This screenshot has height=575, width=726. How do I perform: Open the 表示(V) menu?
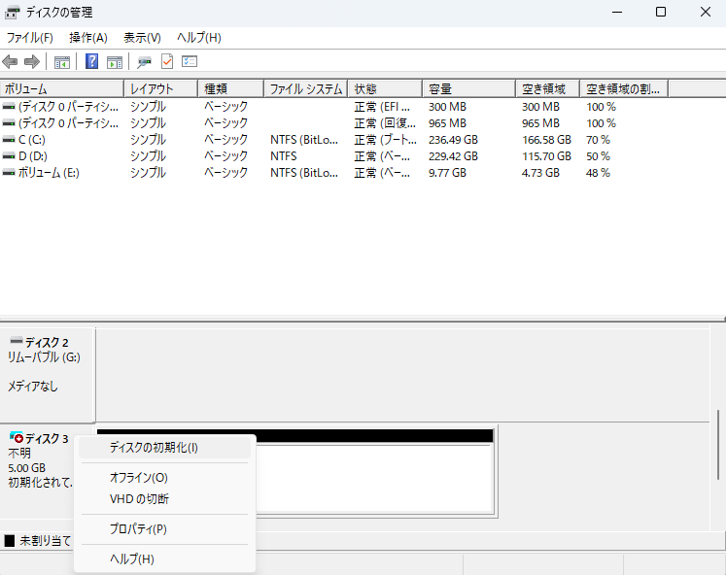(x=142, y=38)
